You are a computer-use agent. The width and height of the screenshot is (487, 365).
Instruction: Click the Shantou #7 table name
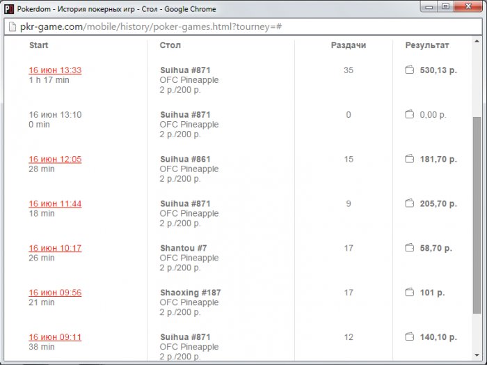[183, 248]
